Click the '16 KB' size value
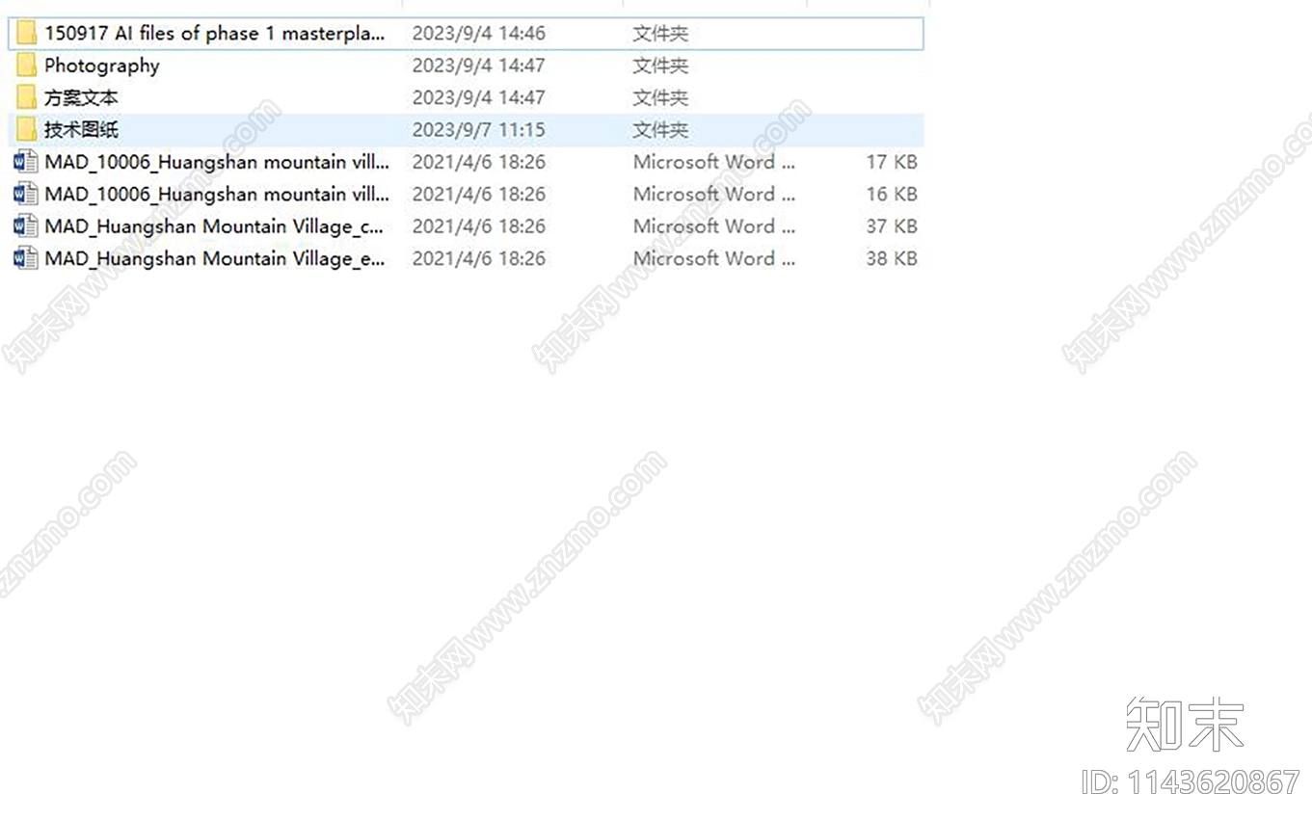This screenshot has height=820, width=1312. pos(892,194)
